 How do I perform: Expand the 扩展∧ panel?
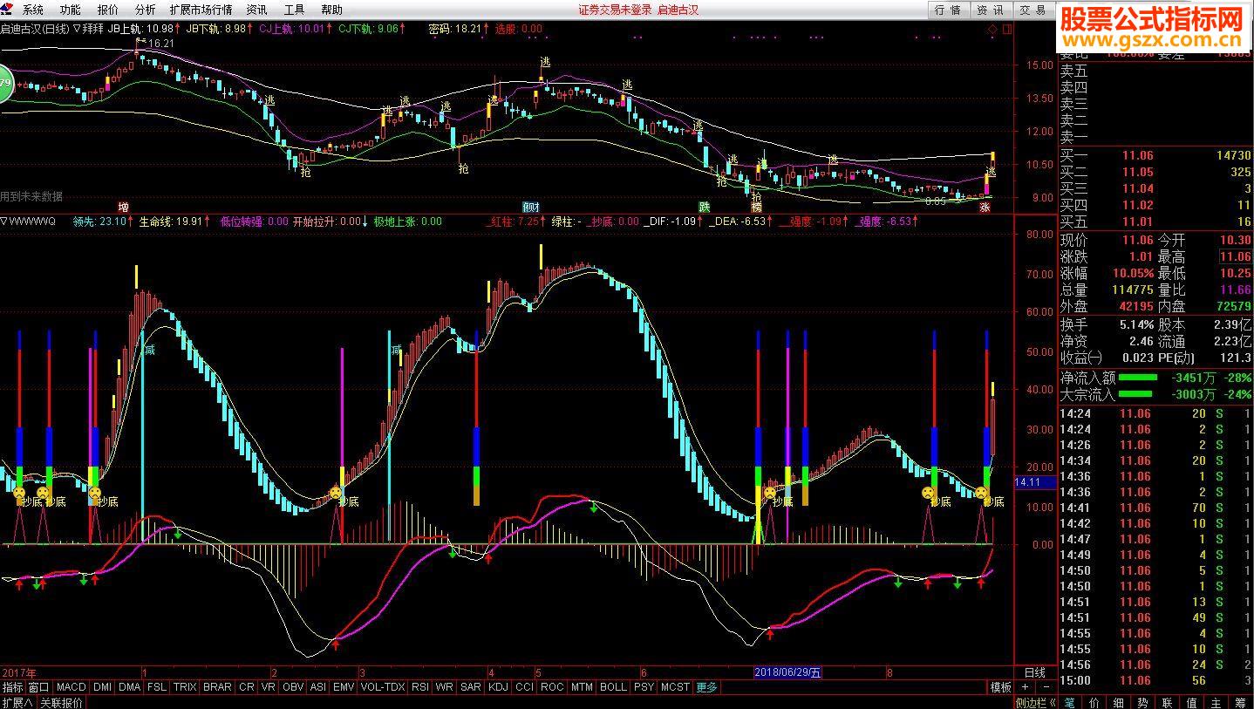coord(17,702)
